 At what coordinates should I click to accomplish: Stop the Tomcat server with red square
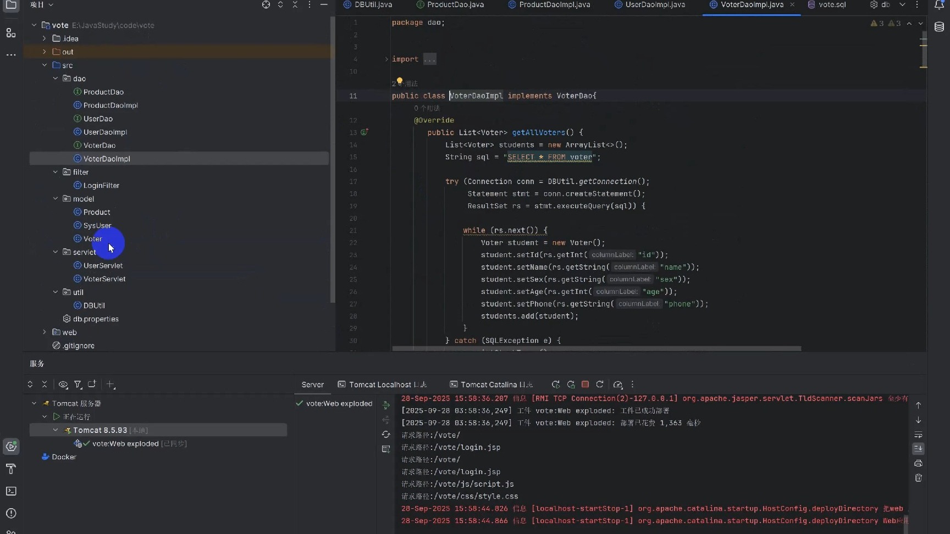click(x=585, y=385)
